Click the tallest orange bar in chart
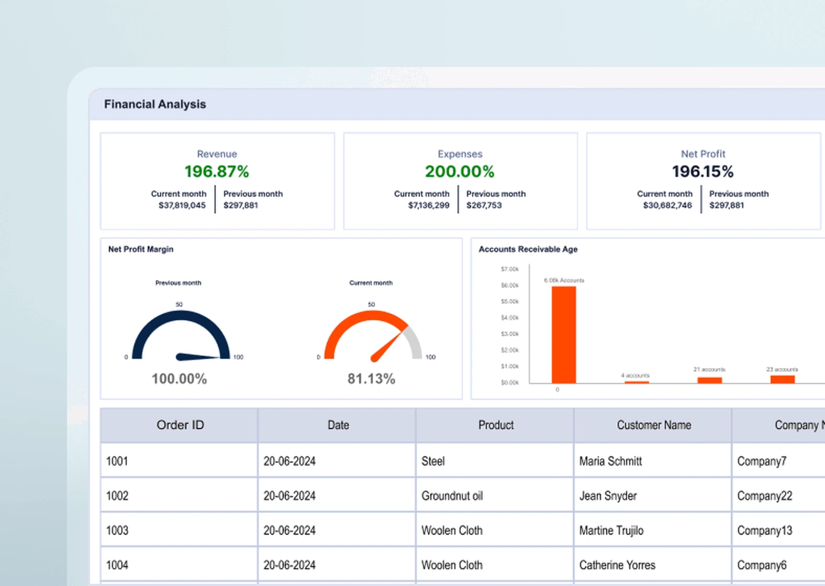The width and height of the screenshot is (825, 586). click(x=563, y=335)
